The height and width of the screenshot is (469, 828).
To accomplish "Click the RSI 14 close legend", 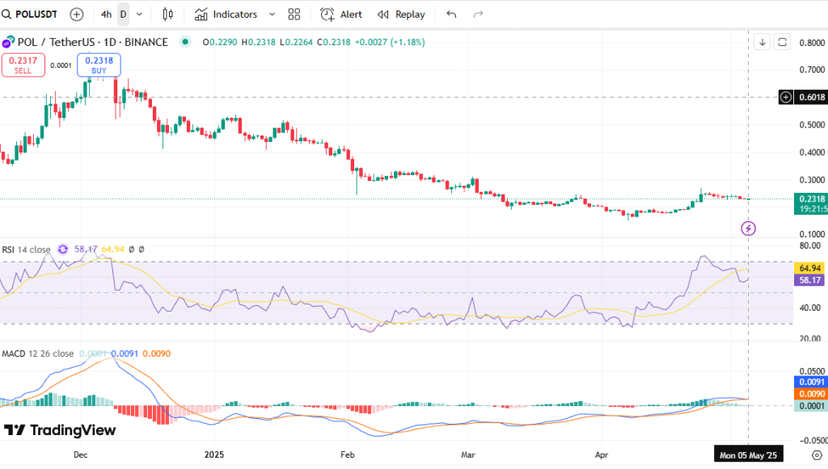I will [26, 249].
